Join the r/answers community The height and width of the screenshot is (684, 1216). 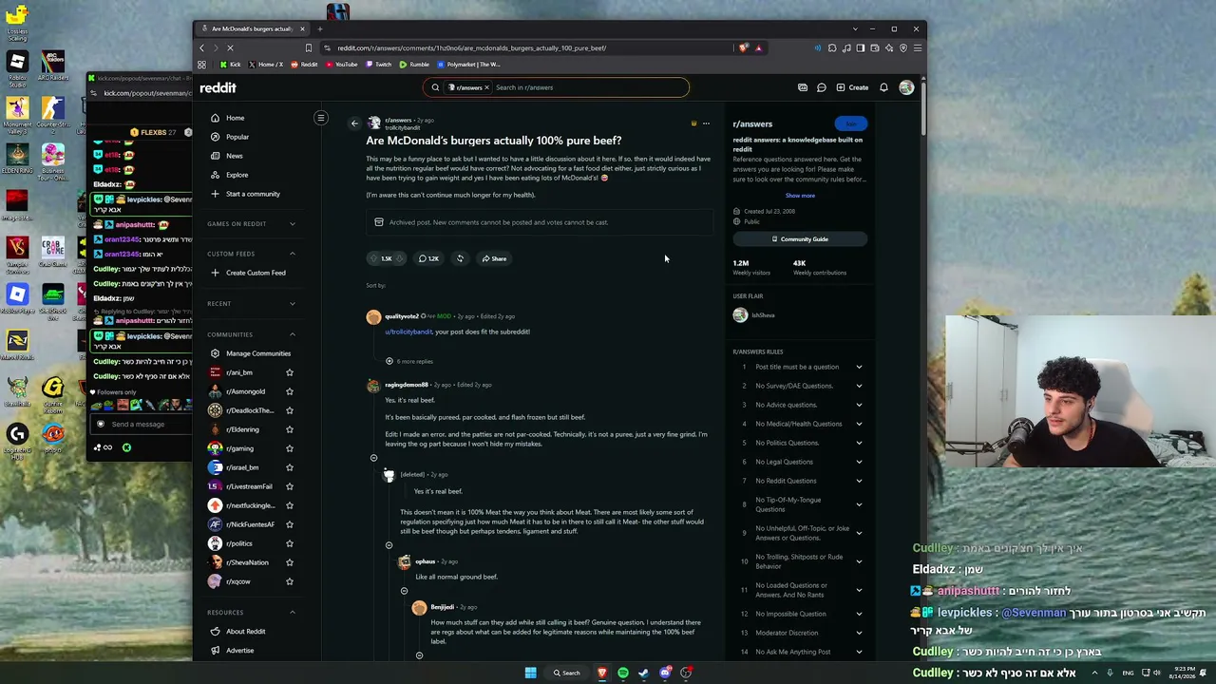tap(851, 123)
